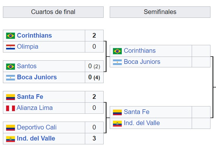Open Boca Juniors link in semifinals
The image size is (216, 149).
142,62
